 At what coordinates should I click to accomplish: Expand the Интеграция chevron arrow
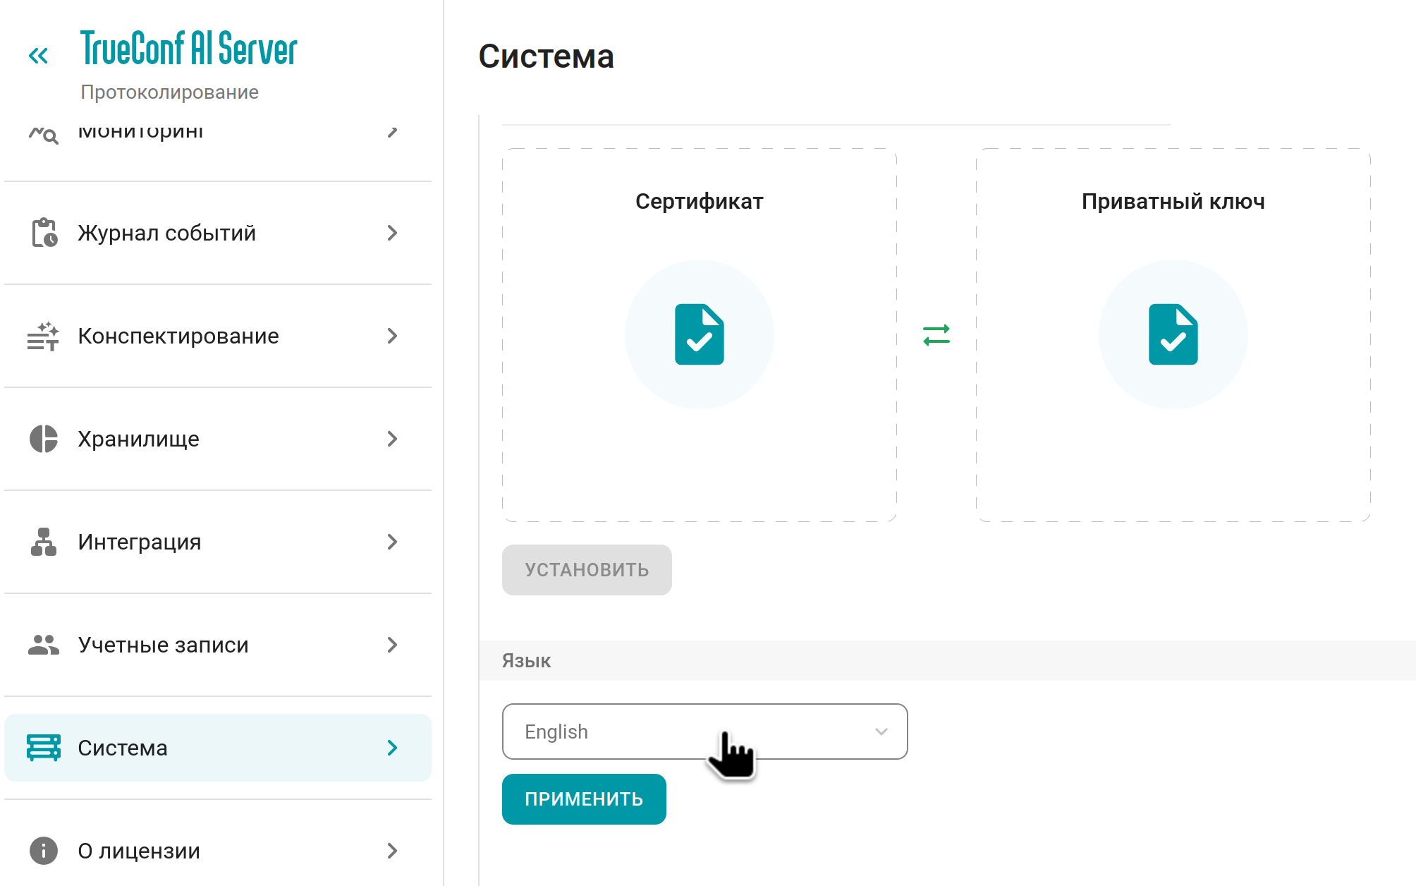tap(393, 542)
